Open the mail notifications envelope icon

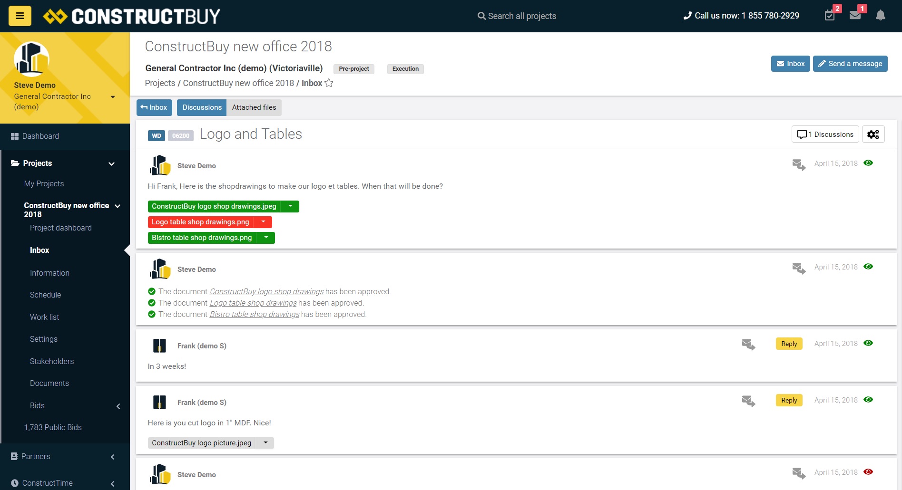pos(855,15)
